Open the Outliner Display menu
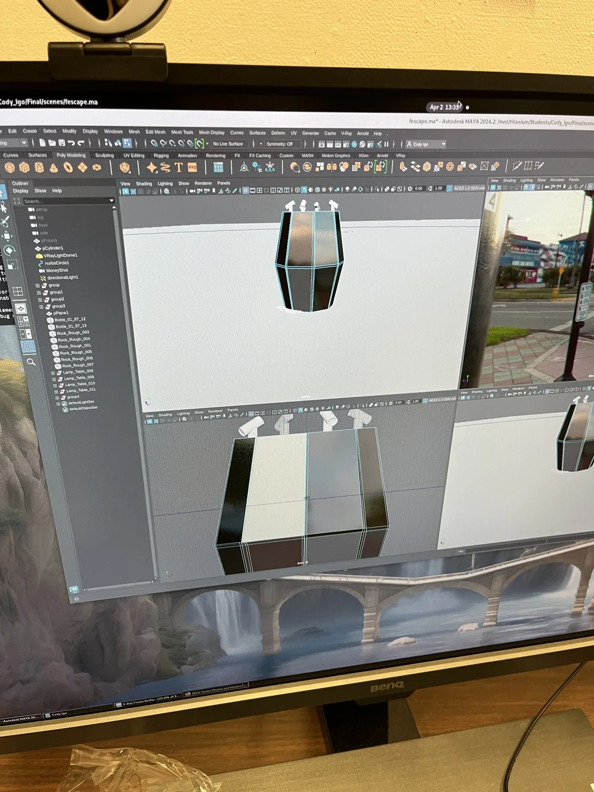594x792 pixels. pyautogui.click(x=21, y=191)
